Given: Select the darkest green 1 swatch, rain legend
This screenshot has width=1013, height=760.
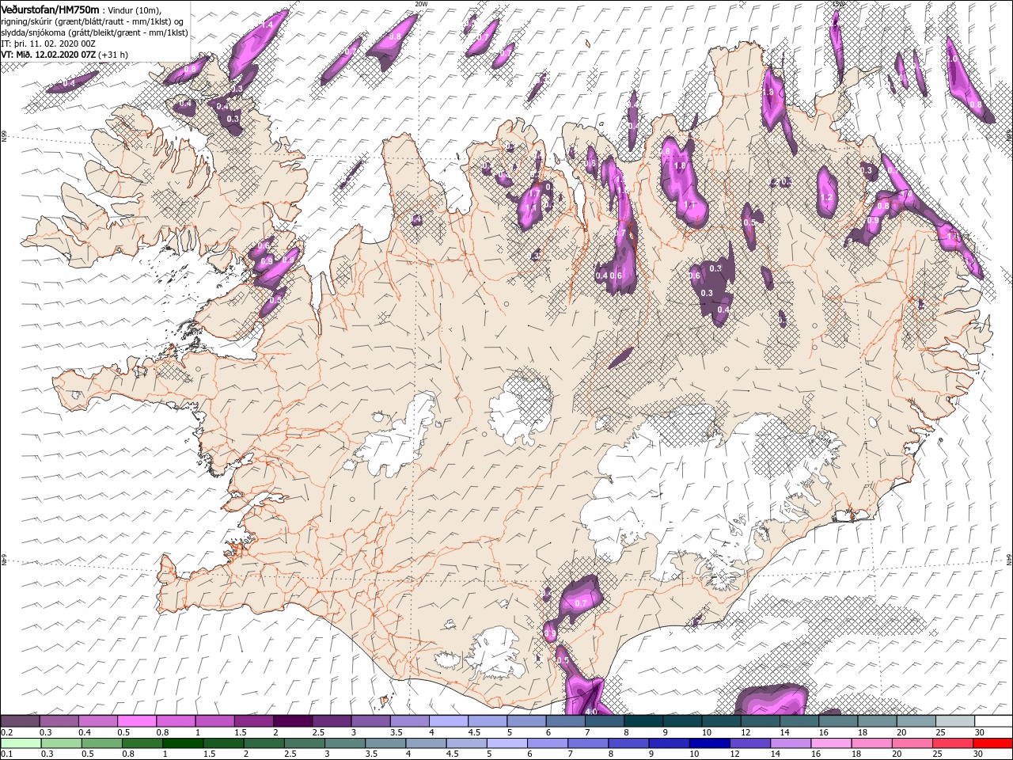Looking at the screenshot, I should pyautogui.click(x=183, y=743).
